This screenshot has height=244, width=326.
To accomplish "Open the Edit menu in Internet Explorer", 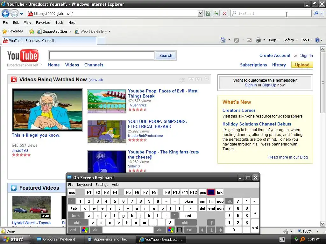I will click(x=16, y=23).
